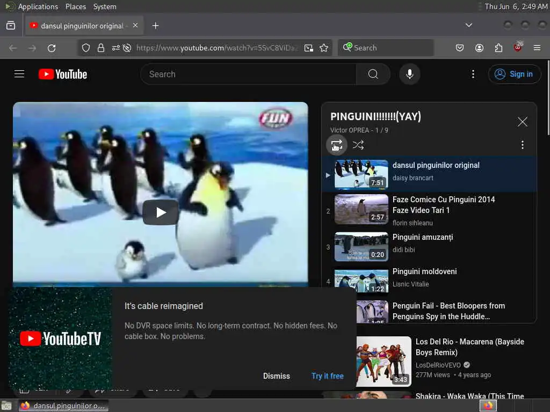Click thumbnail of the 0:20 video
This screenshot has width=550, height=412.
(361, 247)
